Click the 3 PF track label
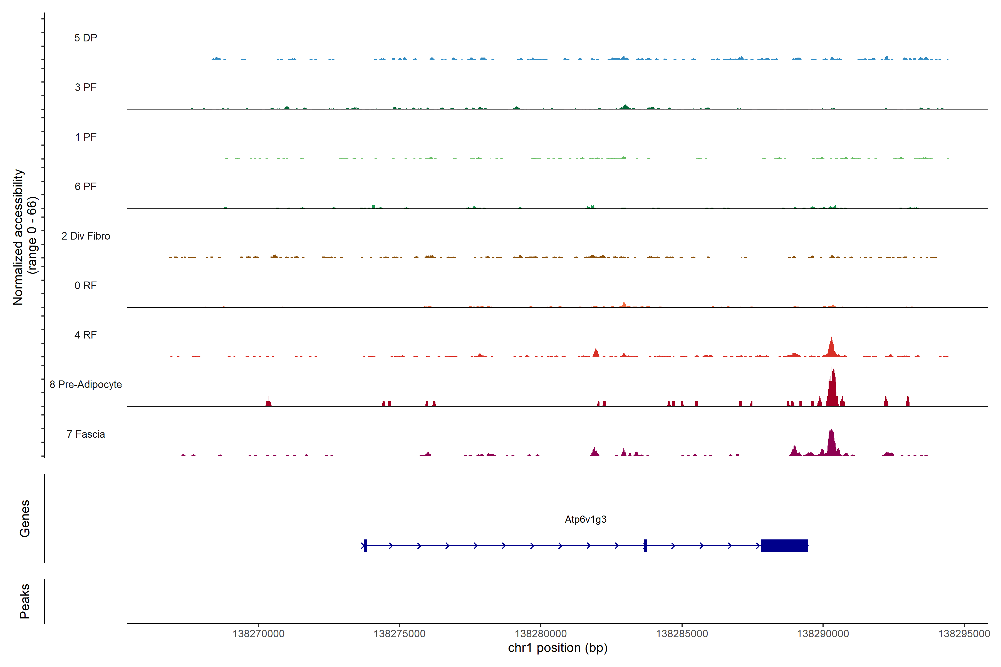The height and width of the screenshot is (667, 1001). click(x=86, y=87)
